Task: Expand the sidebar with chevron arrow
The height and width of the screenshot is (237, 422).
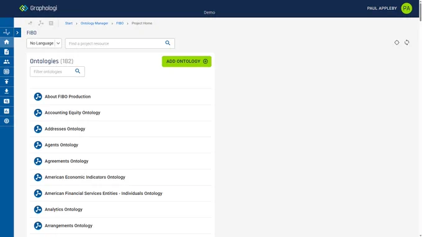Action: (17, 33)
